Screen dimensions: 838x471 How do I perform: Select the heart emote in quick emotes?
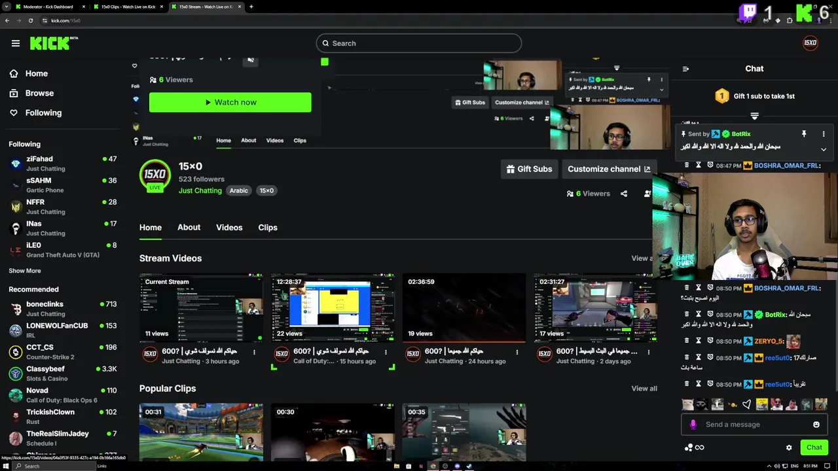(747, 405)
